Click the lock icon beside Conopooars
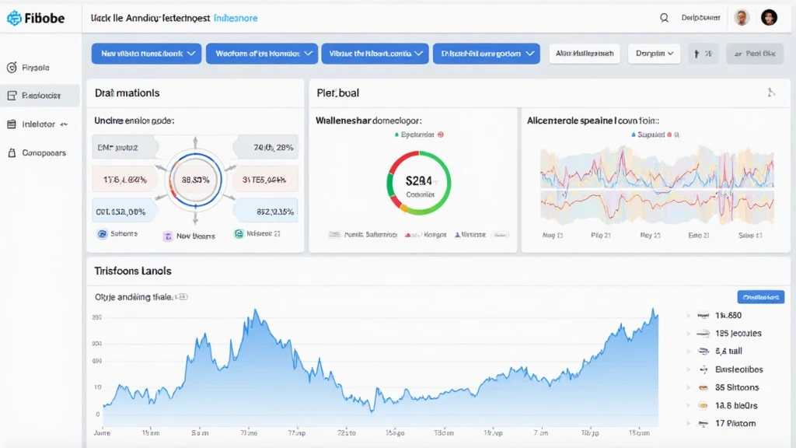 tap(12, 152)
